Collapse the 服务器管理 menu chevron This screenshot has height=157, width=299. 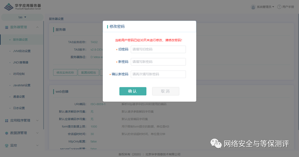[x=37, y=27]
